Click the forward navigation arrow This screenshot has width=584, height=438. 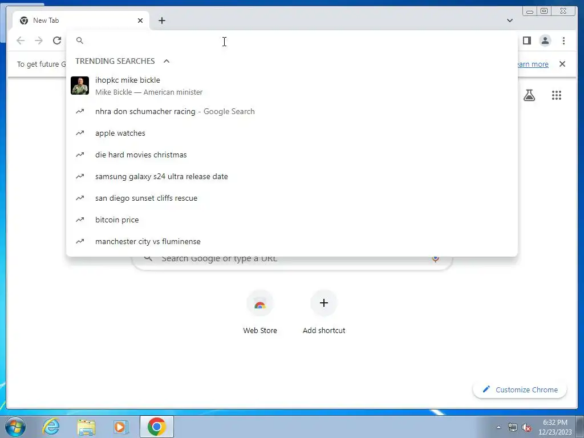click(39, 40)
